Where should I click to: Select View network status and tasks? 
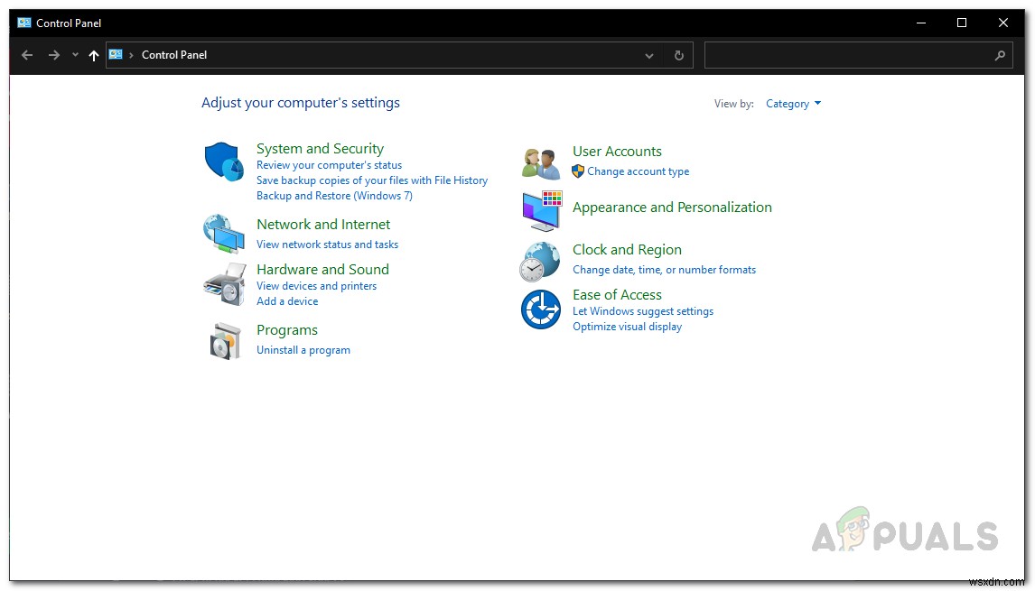(328, 244)
